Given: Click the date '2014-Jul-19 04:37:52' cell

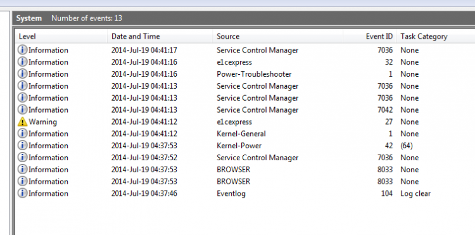Looking at the screenshot, I should click(x=144, y=158).
